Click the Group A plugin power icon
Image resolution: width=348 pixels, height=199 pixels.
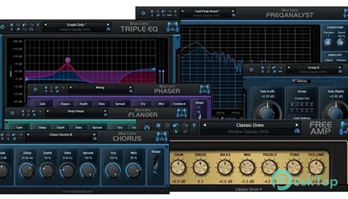click(251, 69)
